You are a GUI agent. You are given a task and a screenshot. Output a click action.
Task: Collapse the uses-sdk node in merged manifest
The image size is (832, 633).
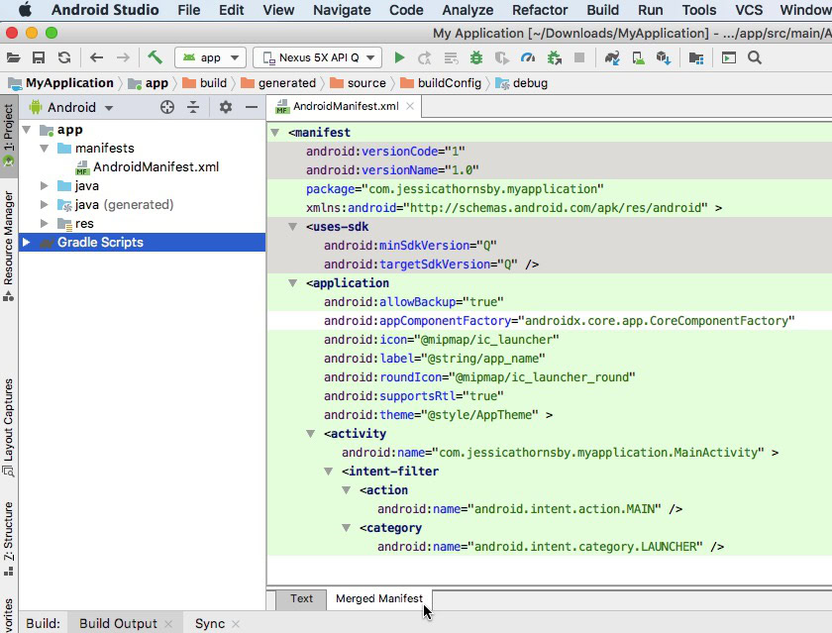pos(293,227)
